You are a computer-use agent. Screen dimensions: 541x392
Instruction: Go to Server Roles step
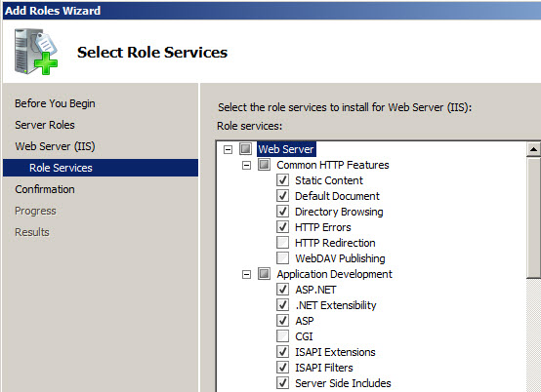click(x=45, y=125)
